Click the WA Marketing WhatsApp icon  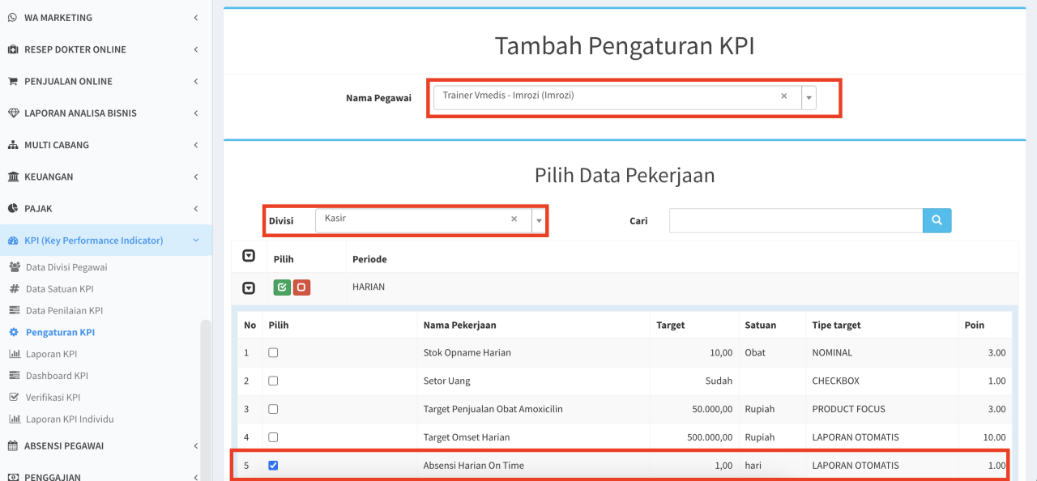coord(13,18)
